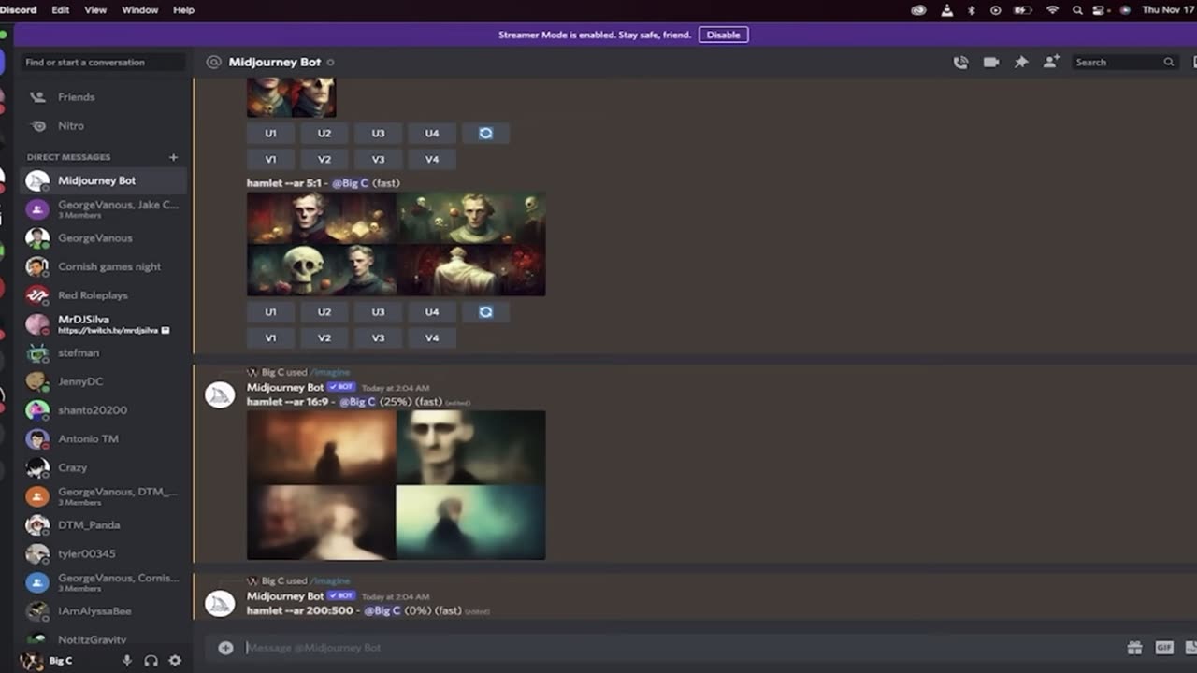The image size is (1197, 673).
Task: Open the Help menu
Action: coord(184,9)
